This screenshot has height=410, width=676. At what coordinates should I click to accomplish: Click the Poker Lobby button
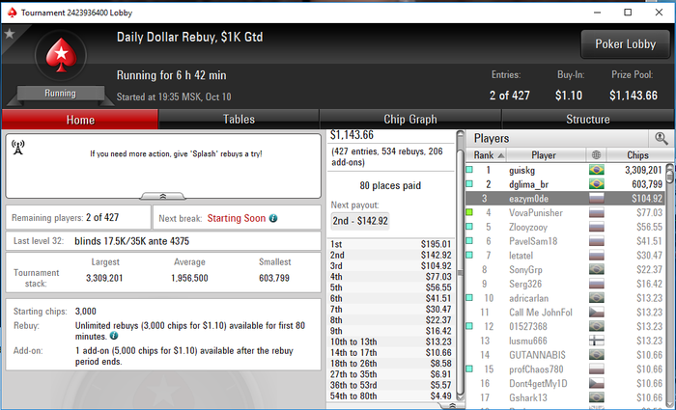click(x=625, y=44)
